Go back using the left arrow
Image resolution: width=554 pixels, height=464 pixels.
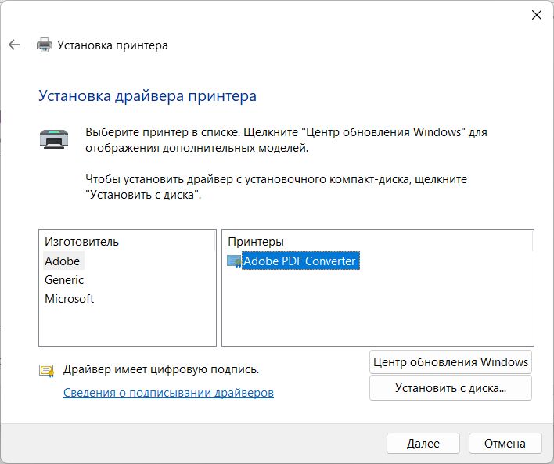14,45
